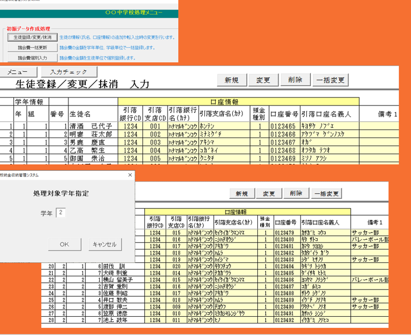Click 削除 in the top registration window
This screenshot has height=335, width=411.
point(295,80)
